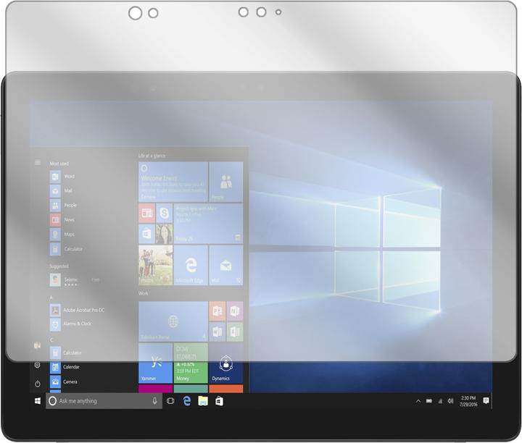Open the Yammer tile

[x=155, y=363]
